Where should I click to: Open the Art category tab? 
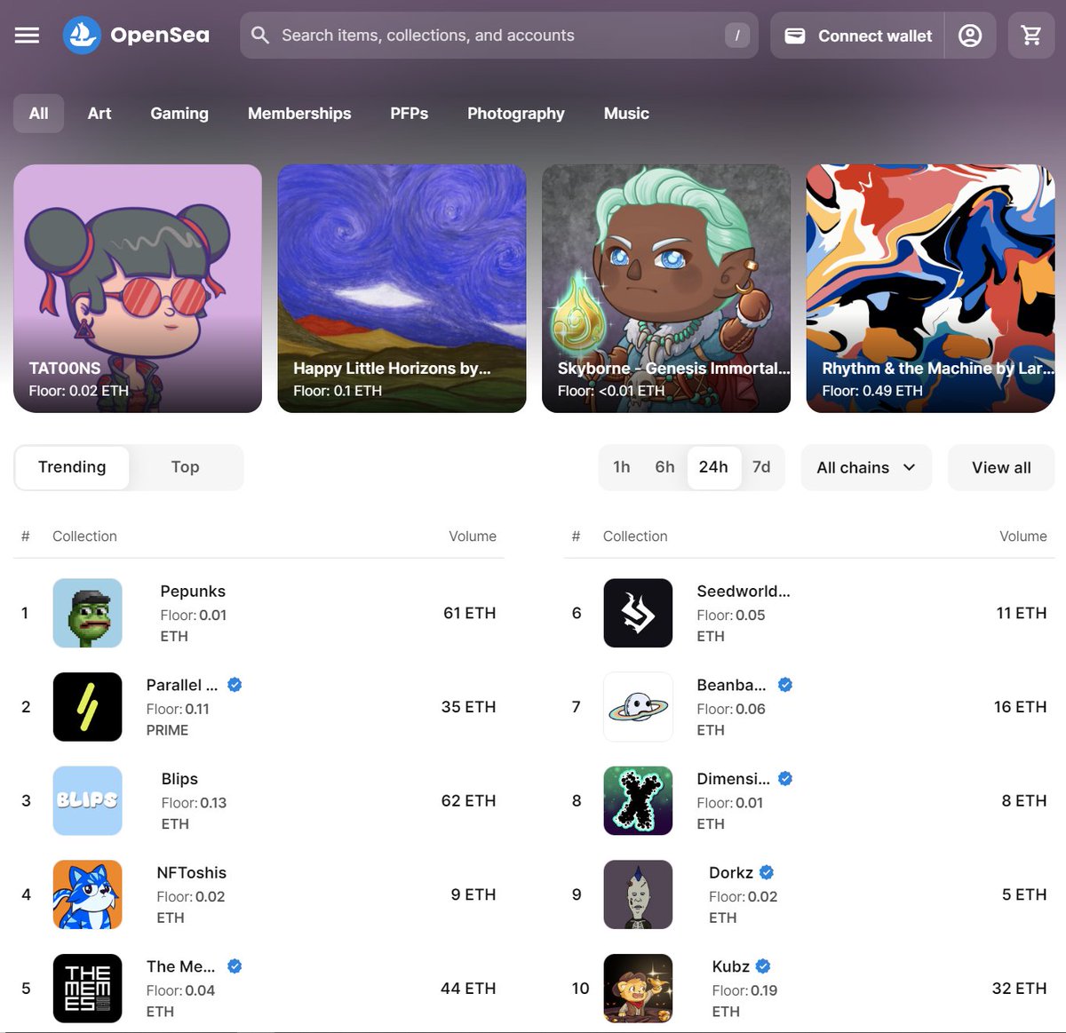[x=99, y=114]
